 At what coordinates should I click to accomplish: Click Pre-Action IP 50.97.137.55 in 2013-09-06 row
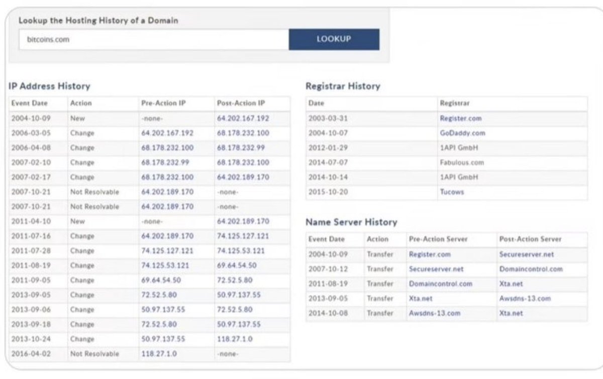pos(163,310)
